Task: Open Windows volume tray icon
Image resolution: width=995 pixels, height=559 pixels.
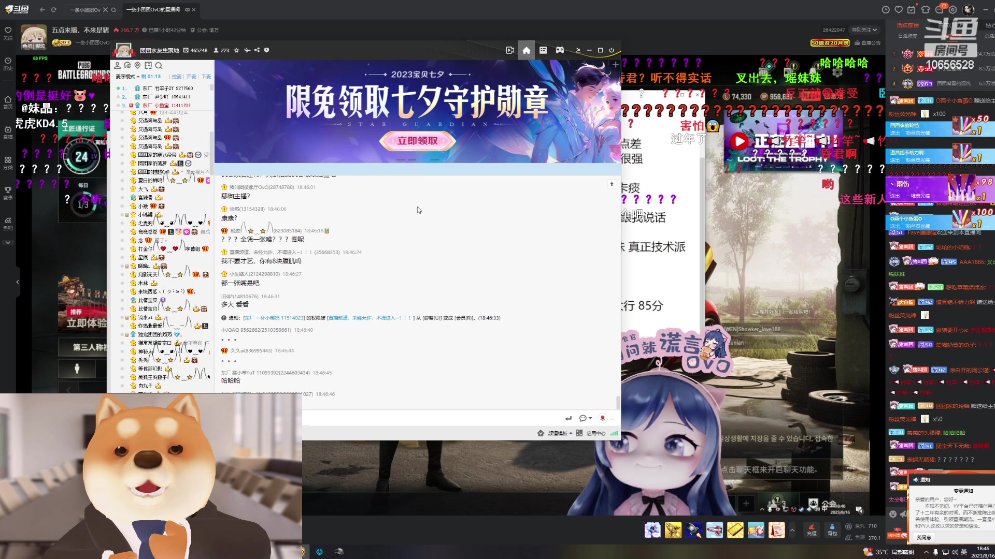Action: tap(955, 552)
